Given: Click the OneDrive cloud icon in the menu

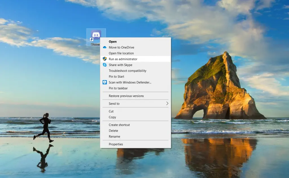Looking at the screenshot, I should pos(105,48).
